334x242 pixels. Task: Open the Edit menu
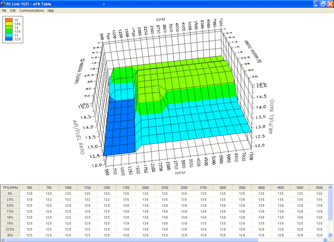(13, 11)
